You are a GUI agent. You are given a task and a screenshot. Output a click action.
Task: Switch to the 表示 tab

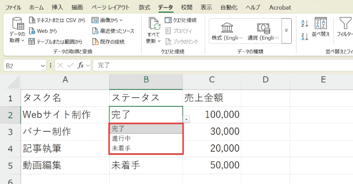coord(206,8)
